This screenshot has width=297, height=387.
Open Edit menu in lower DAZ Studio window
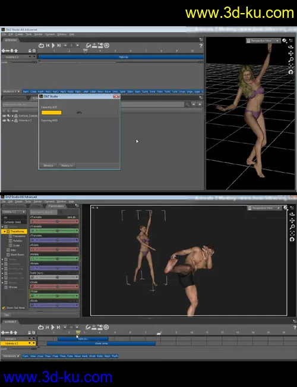tap(10, 202)
